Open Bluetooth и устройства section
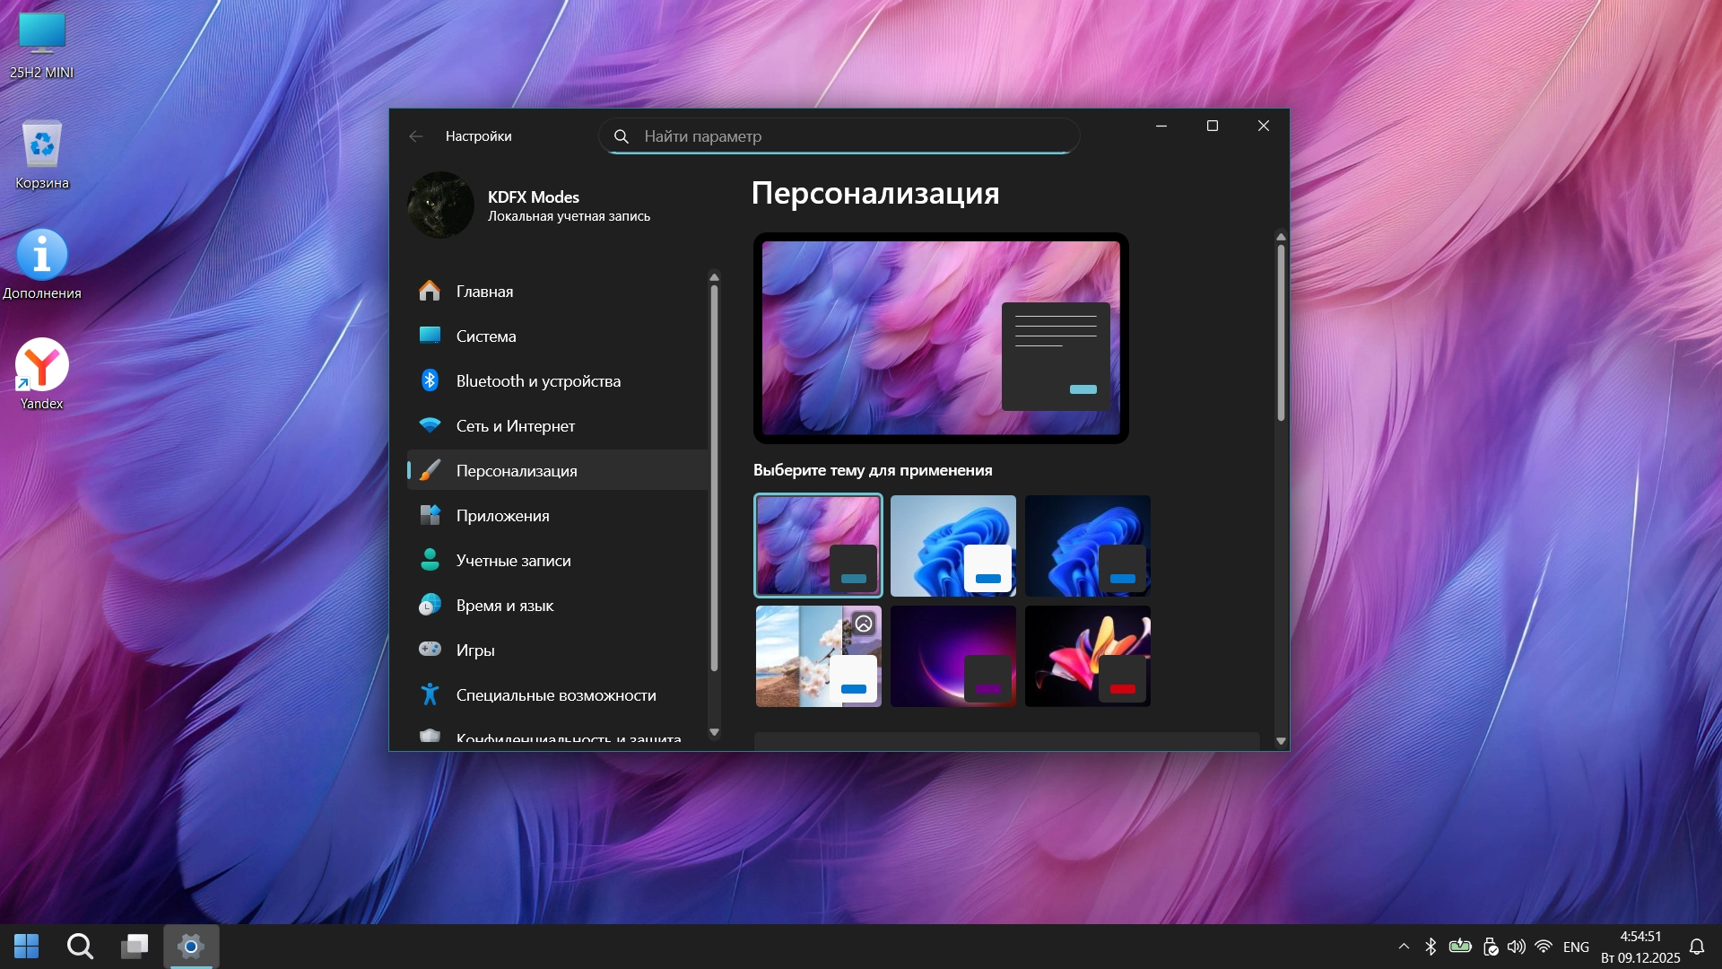 click(x=537, y=381)
